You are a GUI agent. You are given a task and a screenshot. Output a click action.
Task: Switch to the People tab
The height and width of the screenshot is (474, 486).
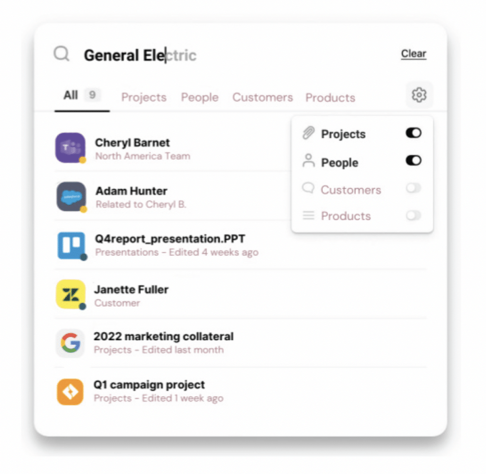200,97
